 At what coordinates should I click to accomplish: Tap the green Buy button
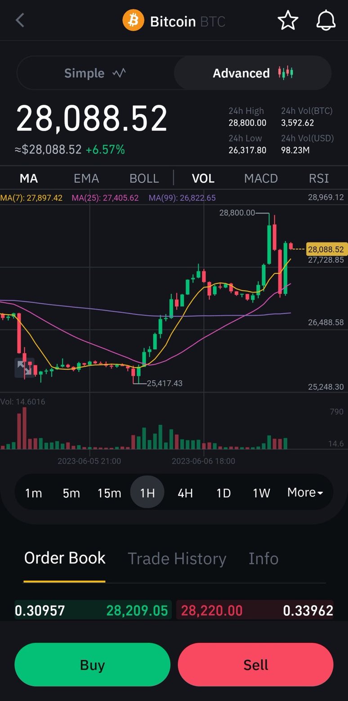point(92,665)
